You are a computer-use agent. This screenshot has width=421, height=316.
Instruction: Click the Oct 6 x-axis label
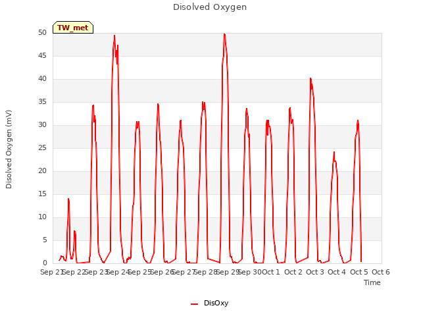[381, 272]
